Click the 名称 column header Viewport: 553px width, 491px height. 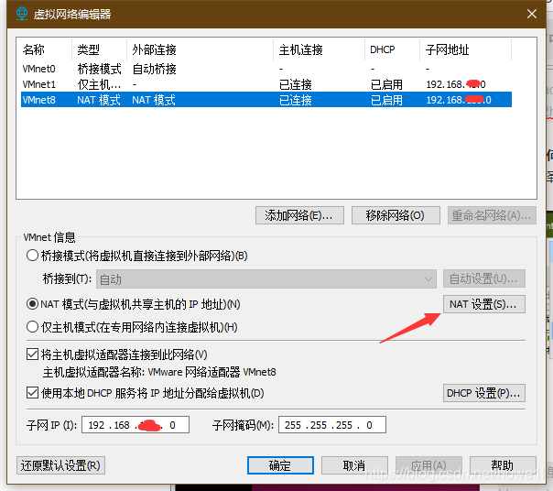point(46,49)
